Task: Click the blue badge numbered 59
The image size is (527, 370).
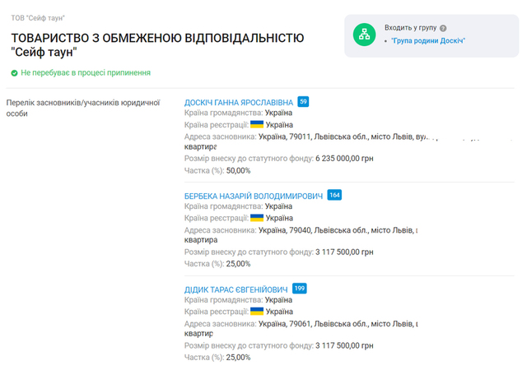Action: coord(303,102)
